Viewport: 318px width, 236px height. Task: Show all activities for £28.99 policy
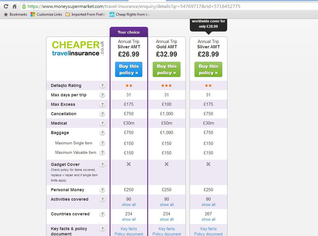pos(208,205)
